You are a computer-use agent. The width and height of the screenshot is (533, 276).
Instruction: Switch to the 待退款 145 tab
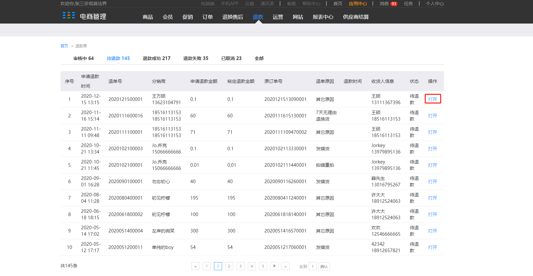tap(118, 58)
